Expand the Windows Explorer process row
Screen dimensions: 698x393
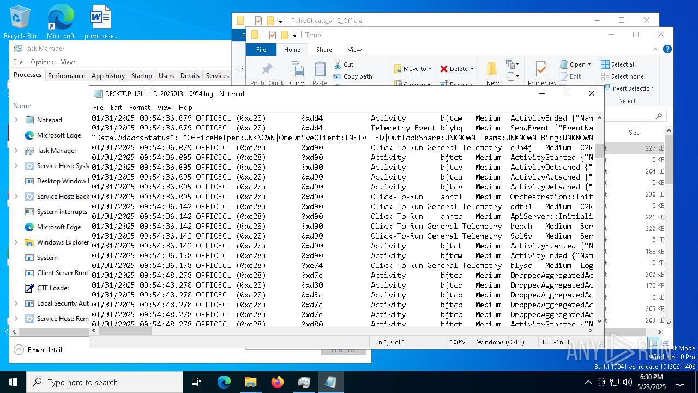click(x=16, y=242)
